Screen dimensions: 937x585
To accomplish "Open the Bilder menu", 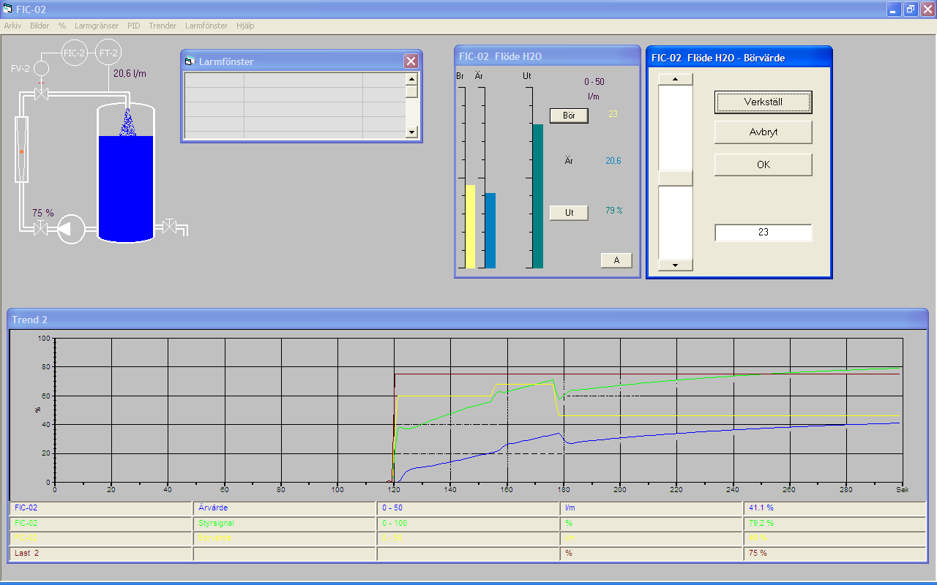I will [40, 25].
